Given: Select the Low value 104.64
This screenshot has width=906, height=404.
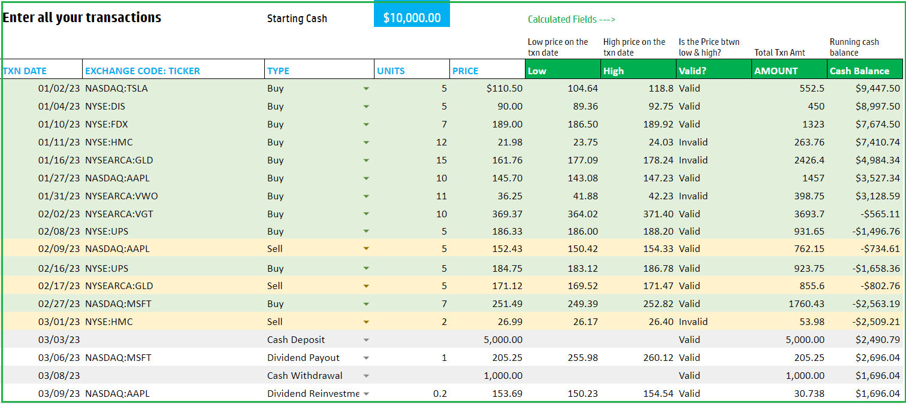Looking at the screenshot, I should tap(563, 89).
